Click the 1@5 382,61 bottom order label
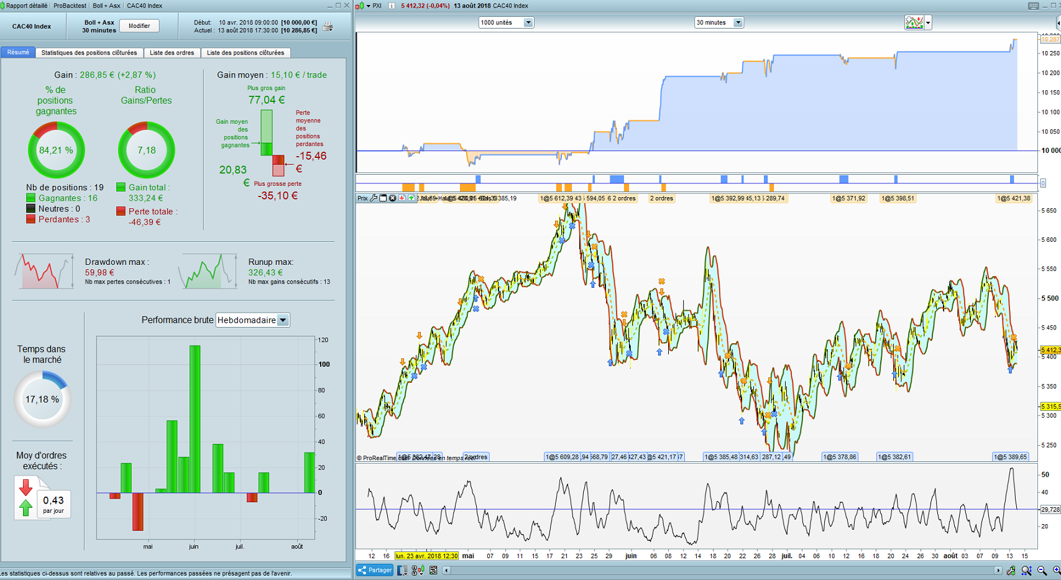Image resolution: width=1061 pixels, height=580 pixels. coord(894,457)
